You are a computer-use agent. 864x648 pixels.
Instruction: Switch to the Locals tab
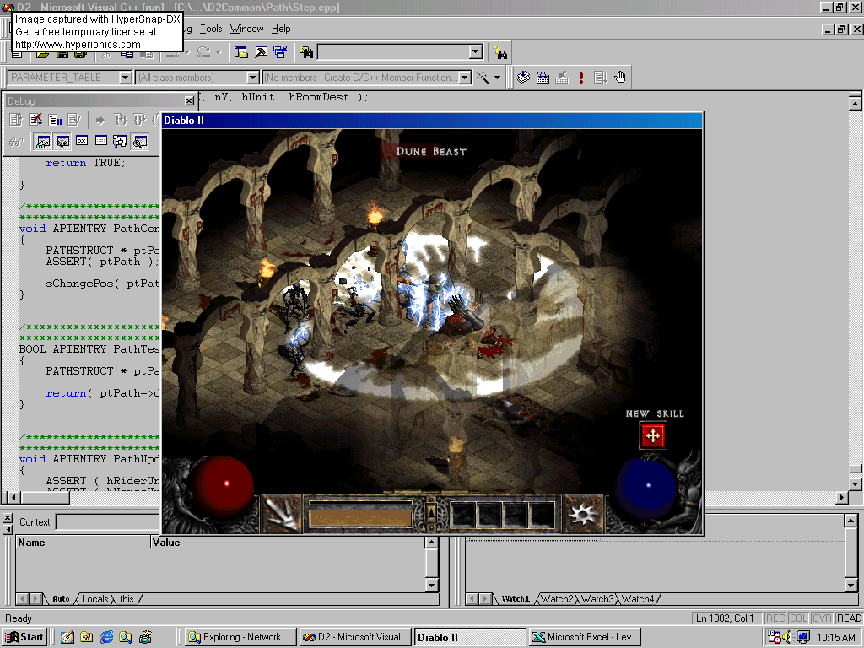click(x=94, y=599)
